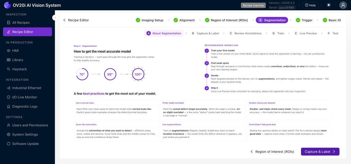Select the About Segmentation sub-step

(x=164, y=33)
